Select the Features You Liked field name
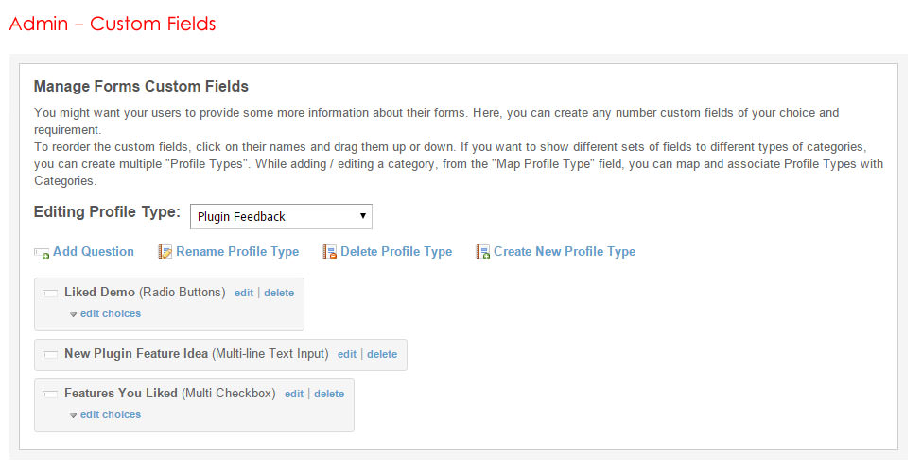The height and width of the screenshot is (471, 922). tap(120, 394)
